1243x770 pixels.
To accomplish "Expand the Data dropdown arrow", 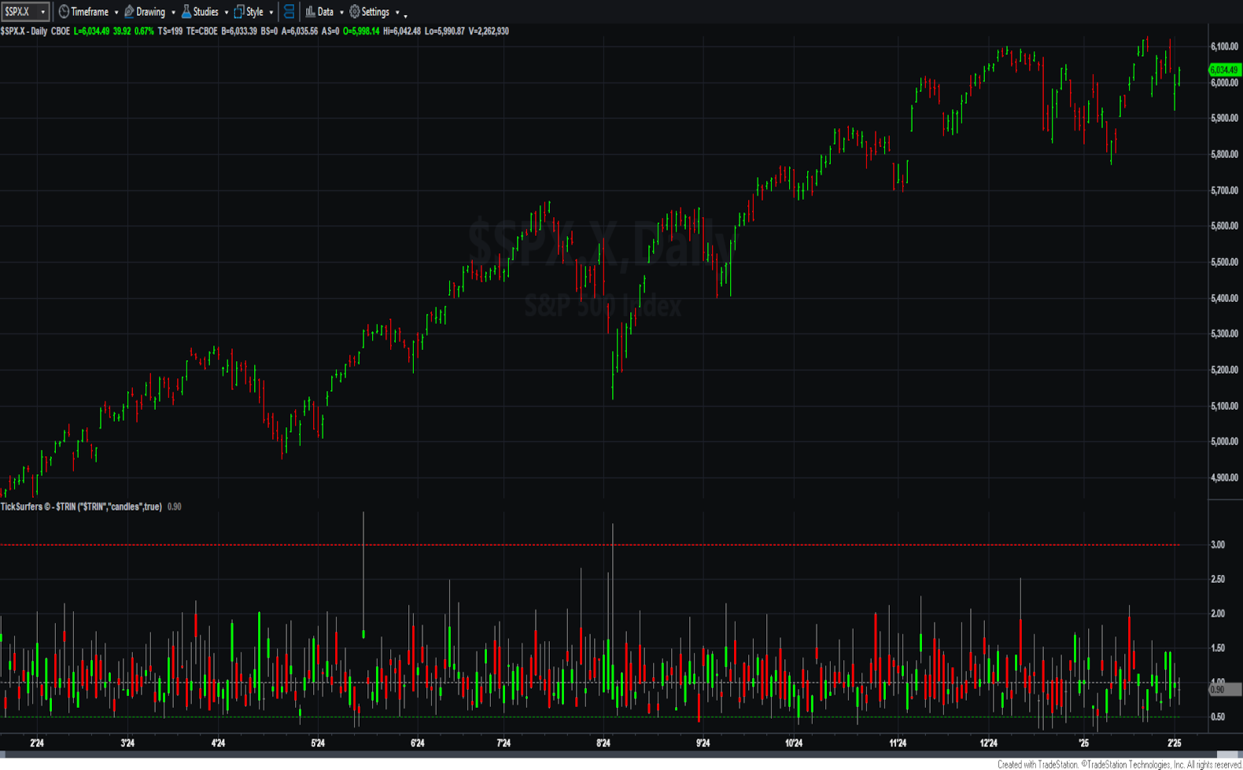I will (341, 13).
